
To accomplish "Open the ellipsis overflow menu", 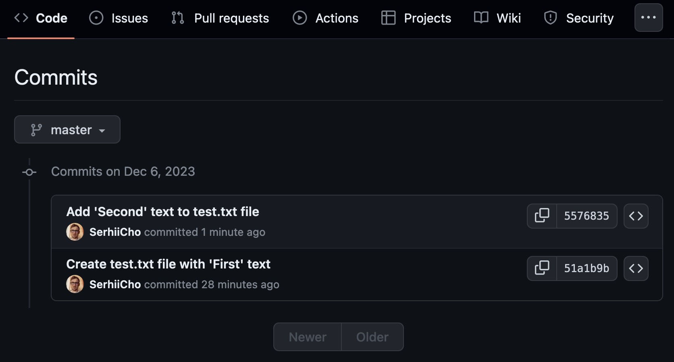I will (648, 18).
